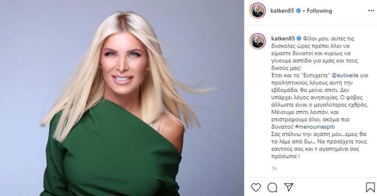This screenshot has width=377, height=196.
Task: Open comments with the speech bubble icon
Action: coord(272,188)
